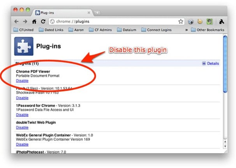Click the "doubleTwist Web Plugin" name
236x168 pixels.
pyautogui.click(x=36, y=122)
